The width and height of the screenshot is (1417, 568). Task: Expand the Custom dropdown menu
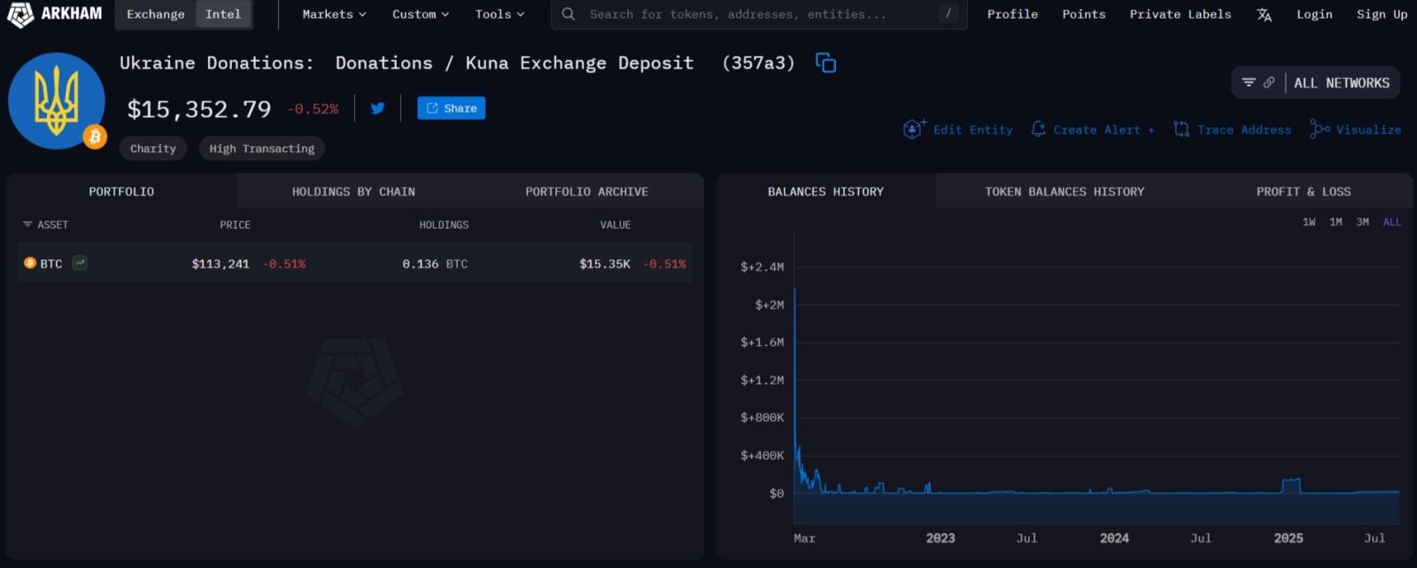click(x=421, y=14)
